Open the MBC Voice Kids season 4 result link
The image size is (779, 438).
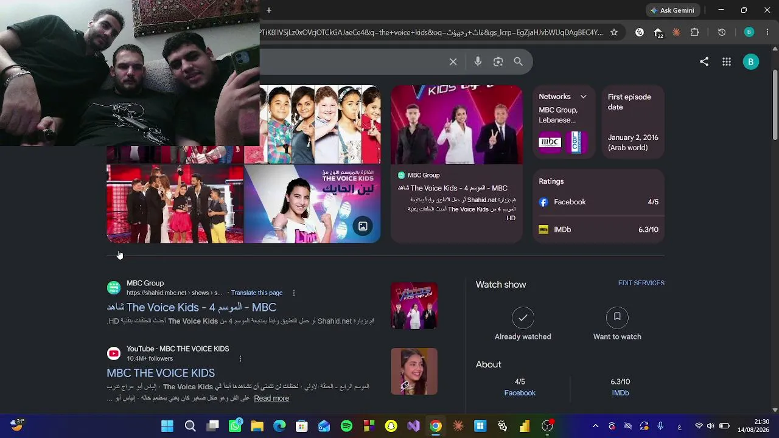[192, 307]
